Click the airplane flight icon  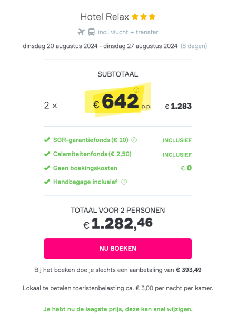(x=81, y=32)
